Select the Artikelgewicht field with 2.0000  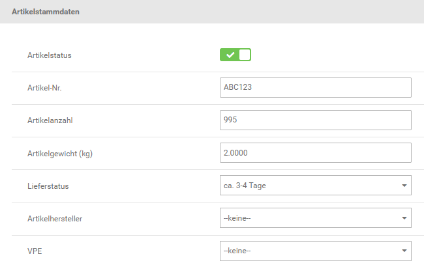[316, 153]
